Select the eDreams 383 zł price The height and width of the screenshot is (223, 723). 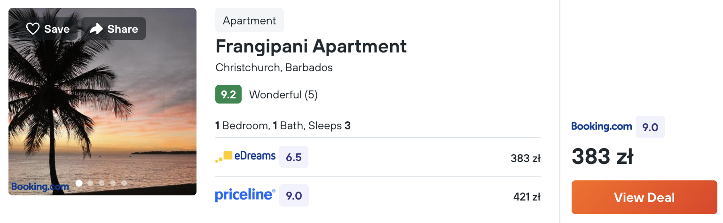point(526,158)
